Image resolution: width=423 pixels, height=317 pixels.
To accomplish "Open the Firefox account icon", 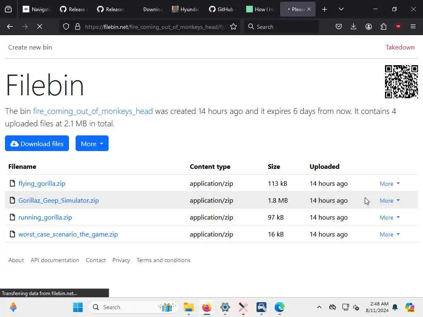I will [x=368, y=26].
